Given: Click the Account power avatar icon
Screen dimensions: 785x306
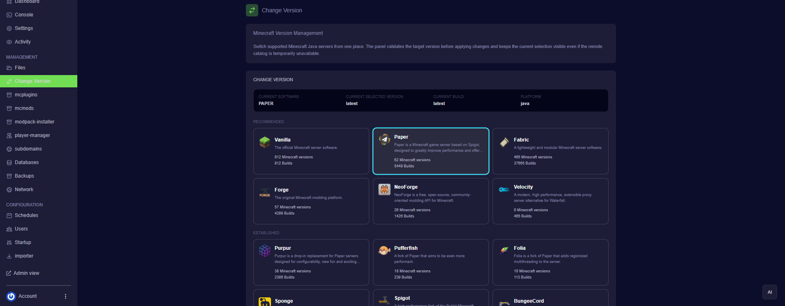Looking at the screenshot, I should (x=11, y=296).
